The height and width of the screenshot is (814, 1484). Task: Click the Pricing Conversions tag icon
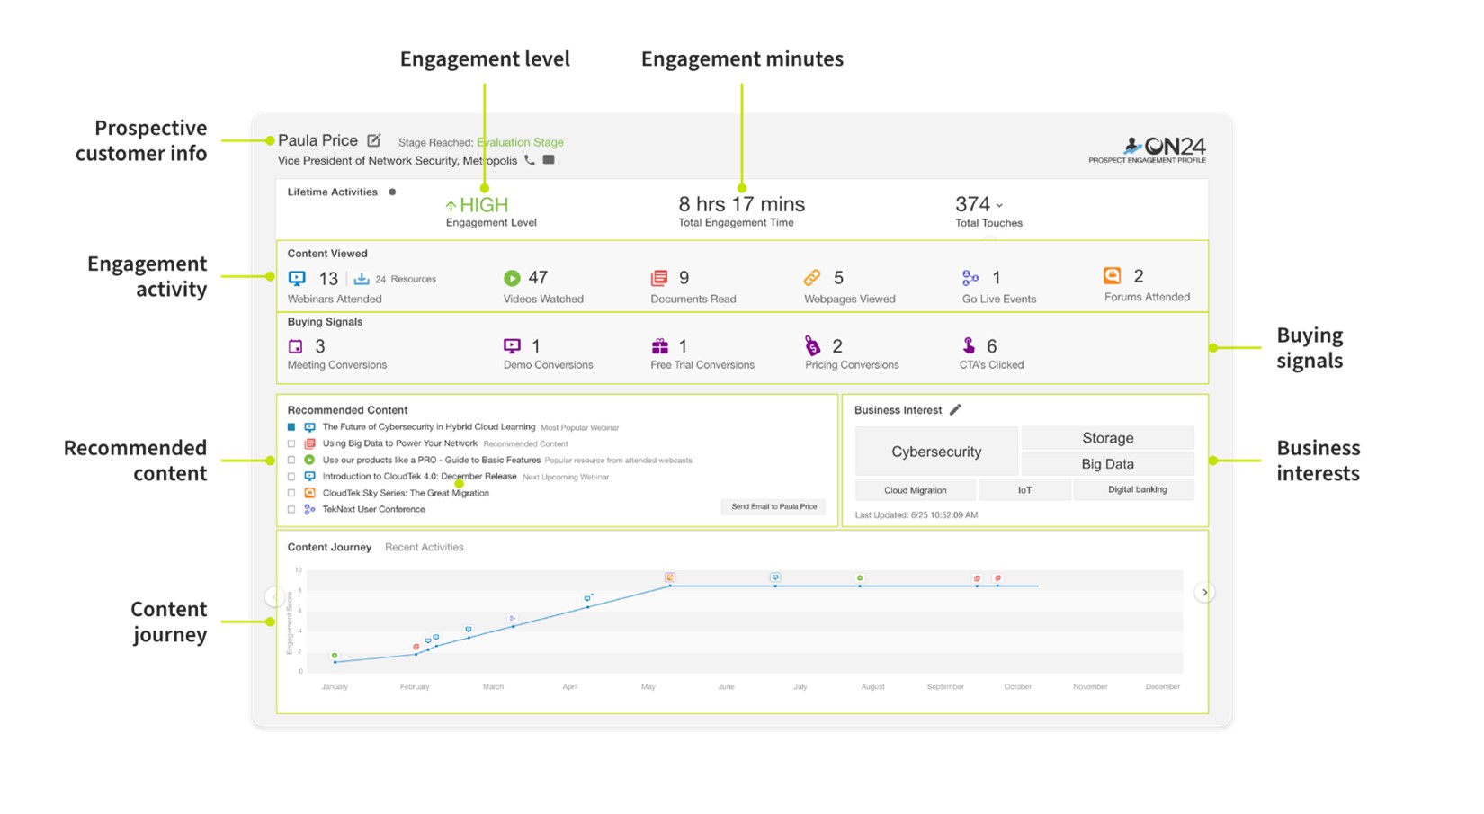812,346
